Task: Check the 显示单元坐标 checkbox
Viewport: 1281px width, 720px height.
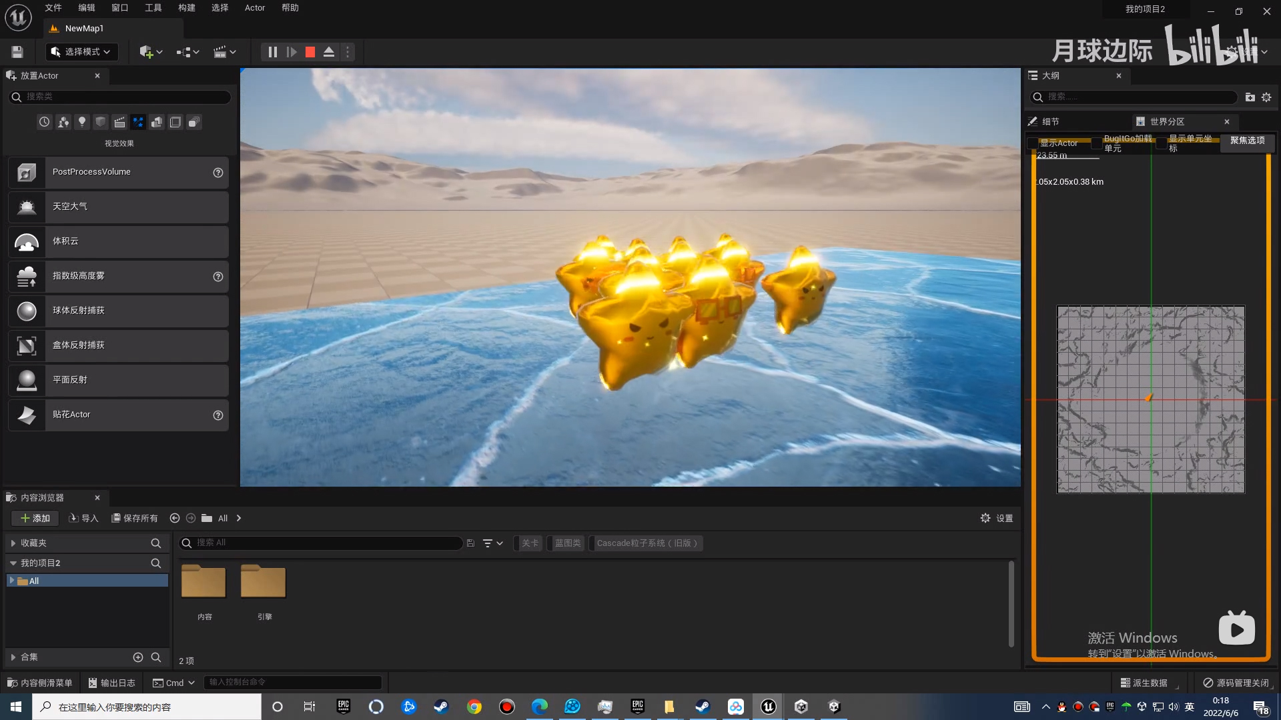Action: click(1162, 143)
